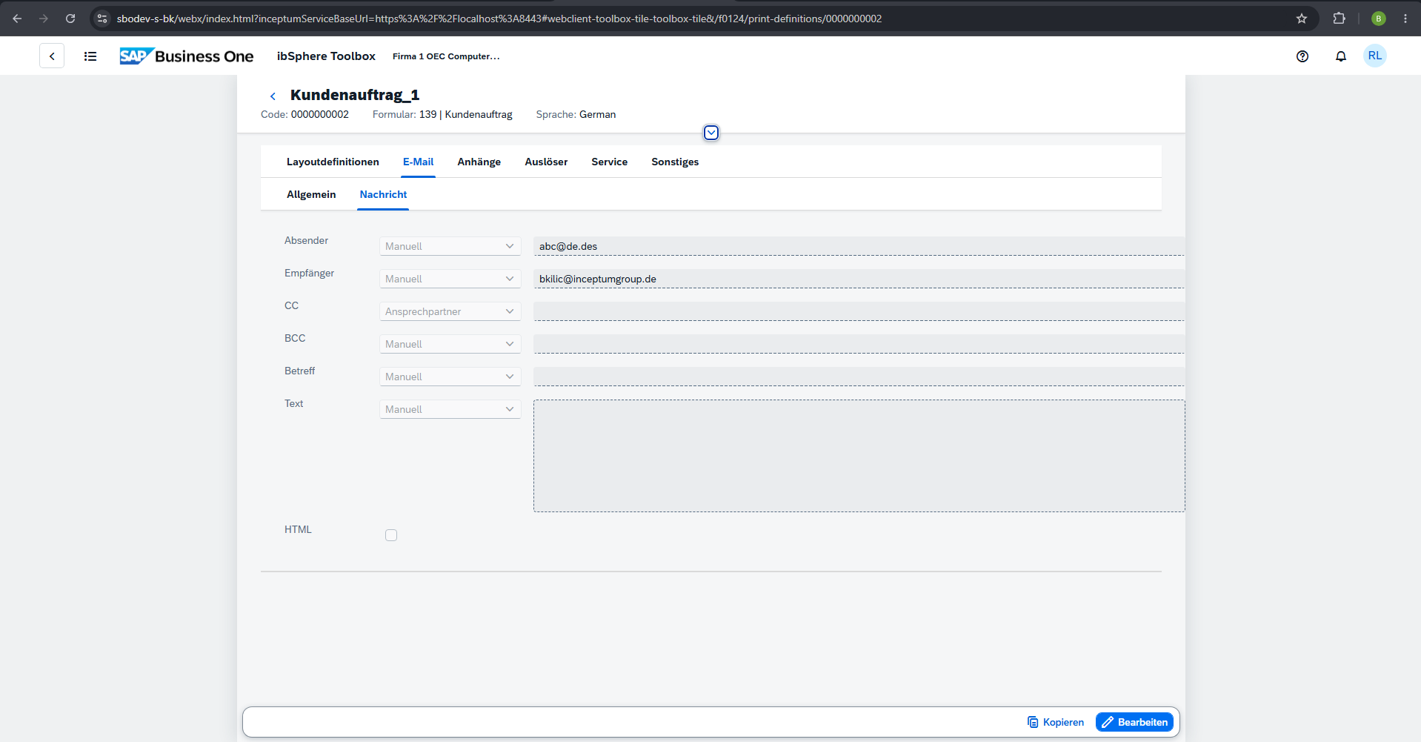The height and width of the screenshot is (742, 1421).
Task: Click the Absender email field abc@de.des
Action: point(859,246)
